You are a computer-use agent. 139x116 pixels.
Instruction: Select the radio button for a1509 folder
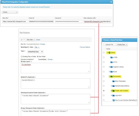coord(104,57)
